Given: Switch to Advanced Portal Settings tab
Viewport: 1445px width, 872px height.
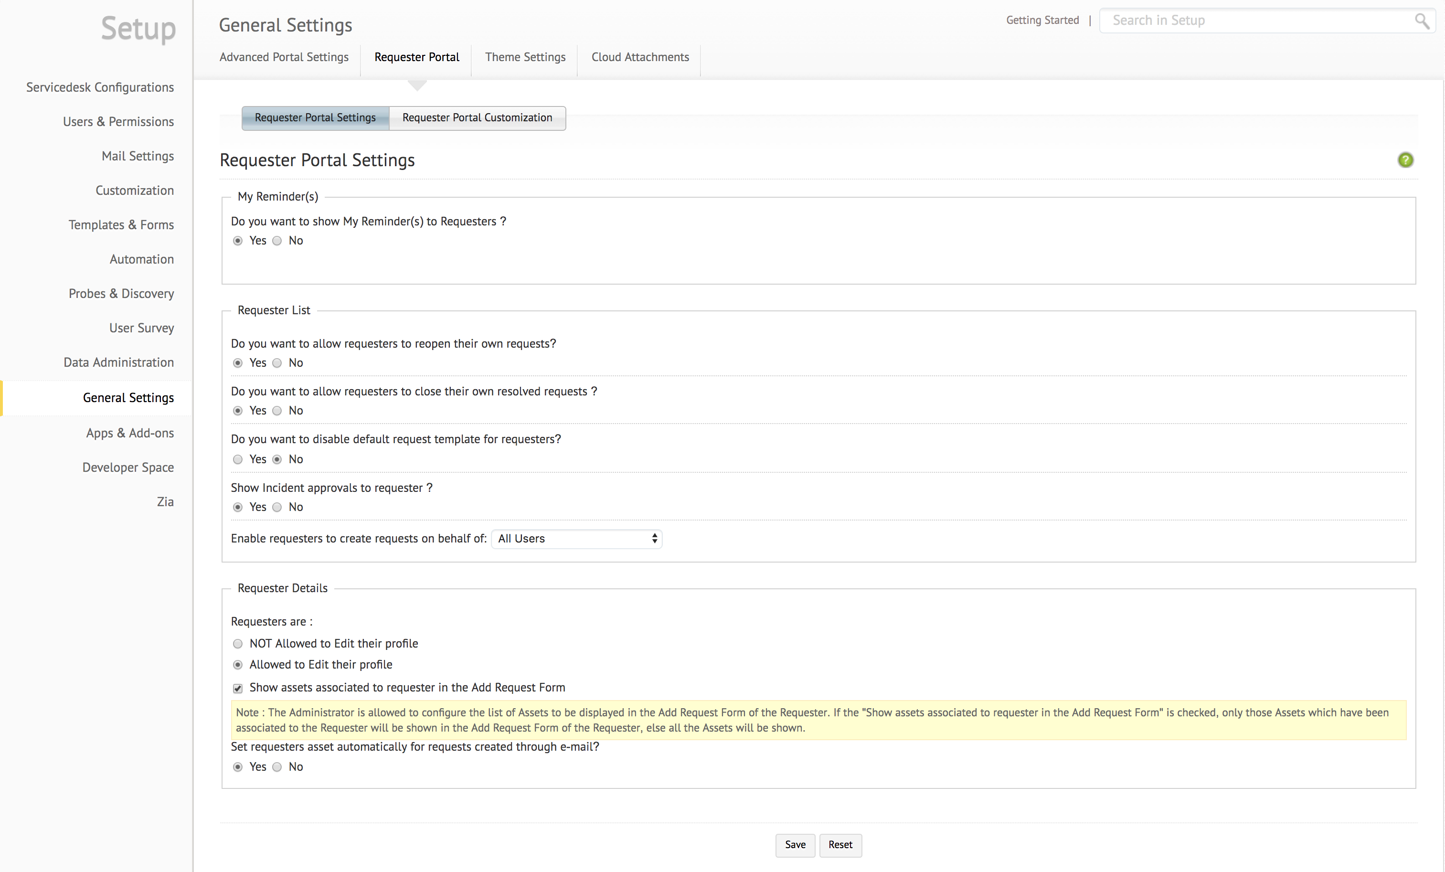Looking at the screenshot, I should click(284, 57).
